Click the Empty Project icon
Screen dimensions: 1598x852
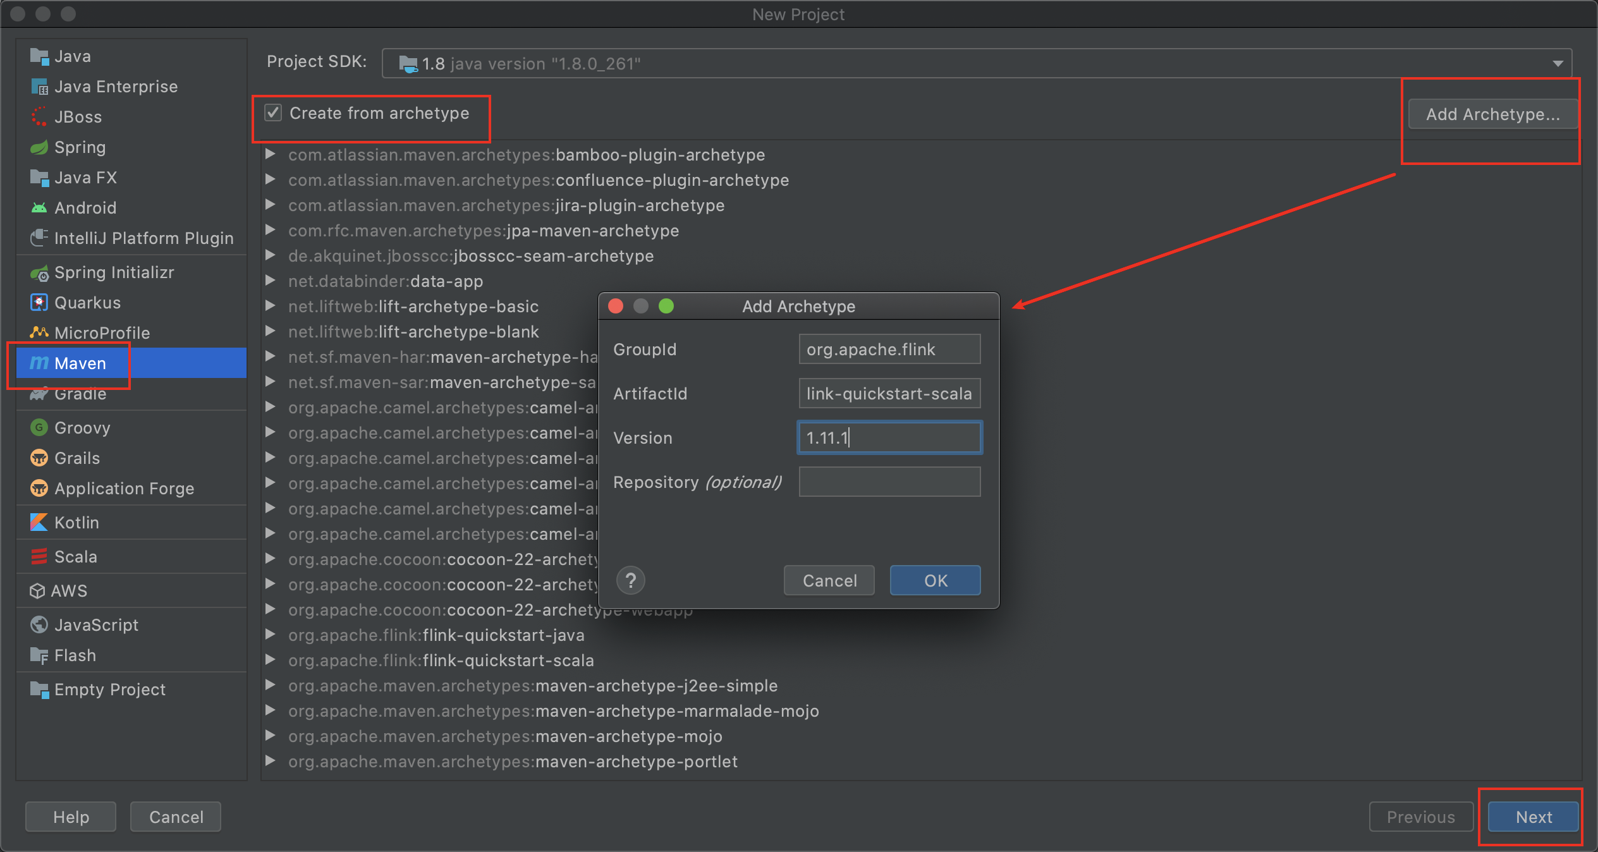click(x=39, y=690)
